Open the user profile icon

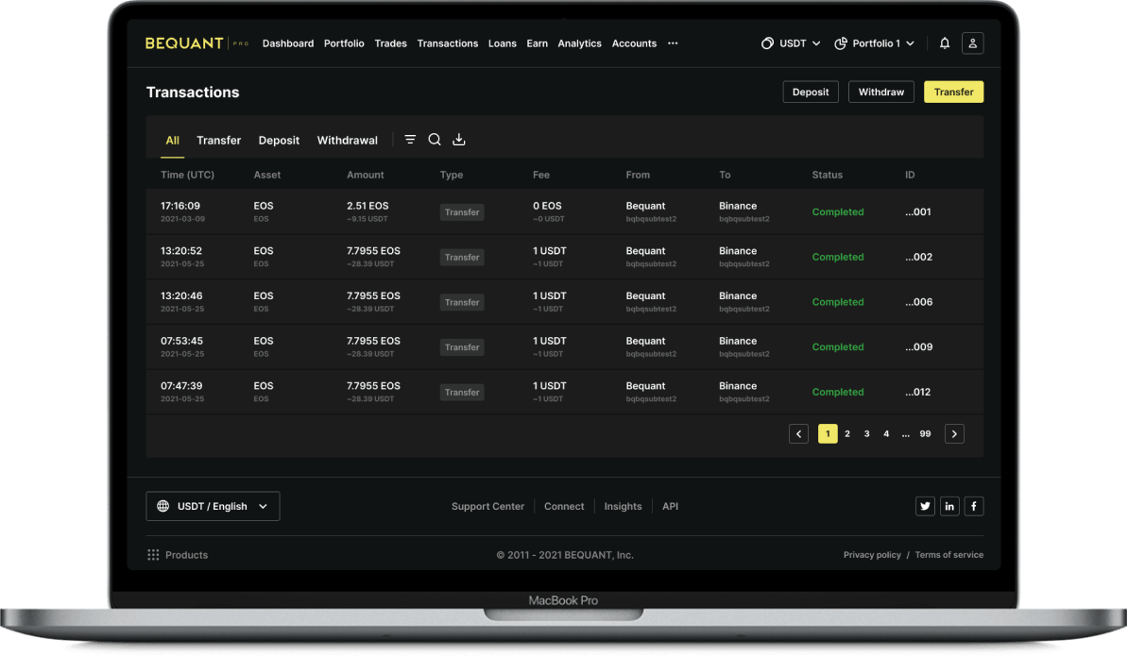coord(972,43)
